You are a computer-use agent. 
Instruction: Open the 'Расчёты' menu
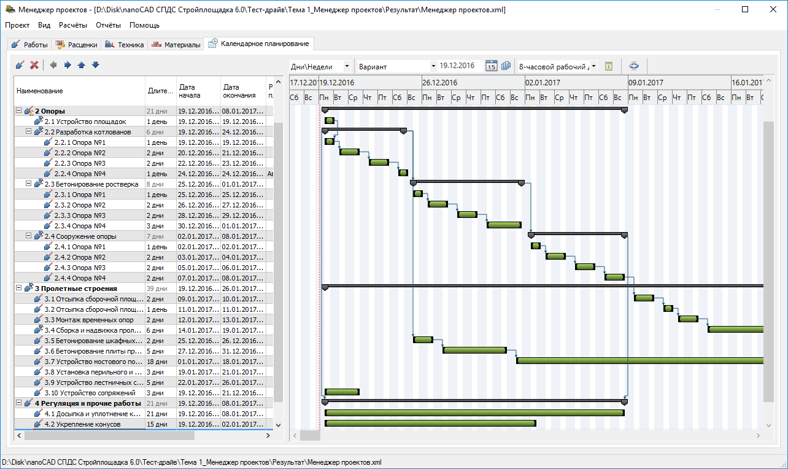point(73,25)
